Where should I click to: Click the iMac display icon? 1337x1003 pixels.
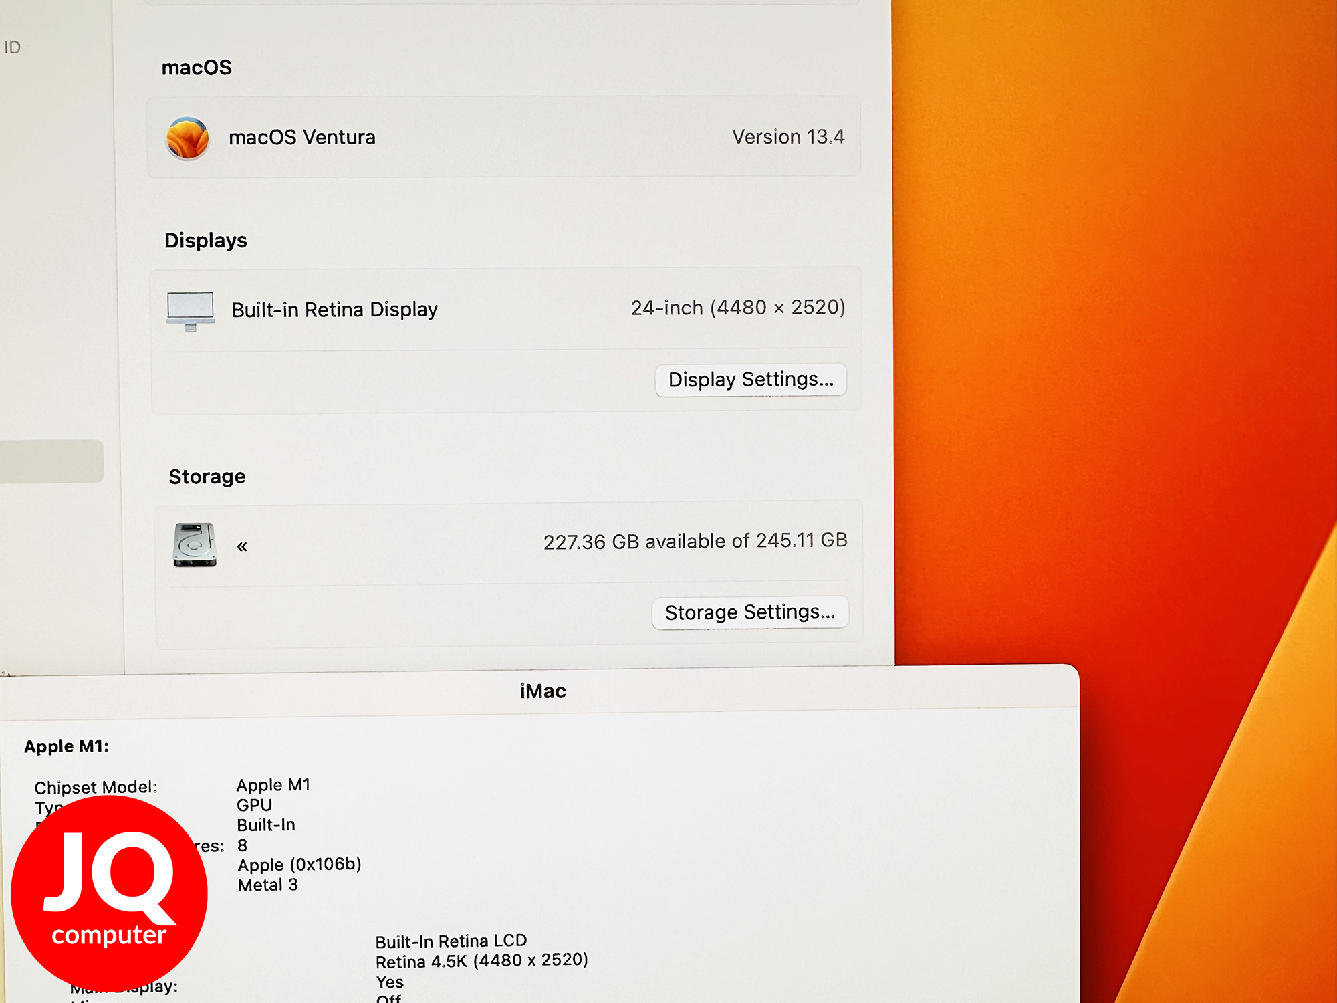(x=191, y=311)
